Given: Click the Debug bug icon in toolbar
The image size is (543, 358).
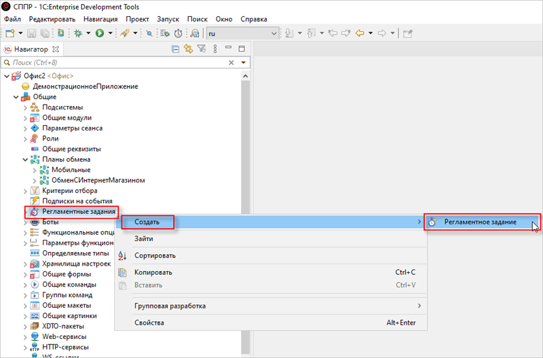Looking at the screenshot, I should [x=78, y=33].
